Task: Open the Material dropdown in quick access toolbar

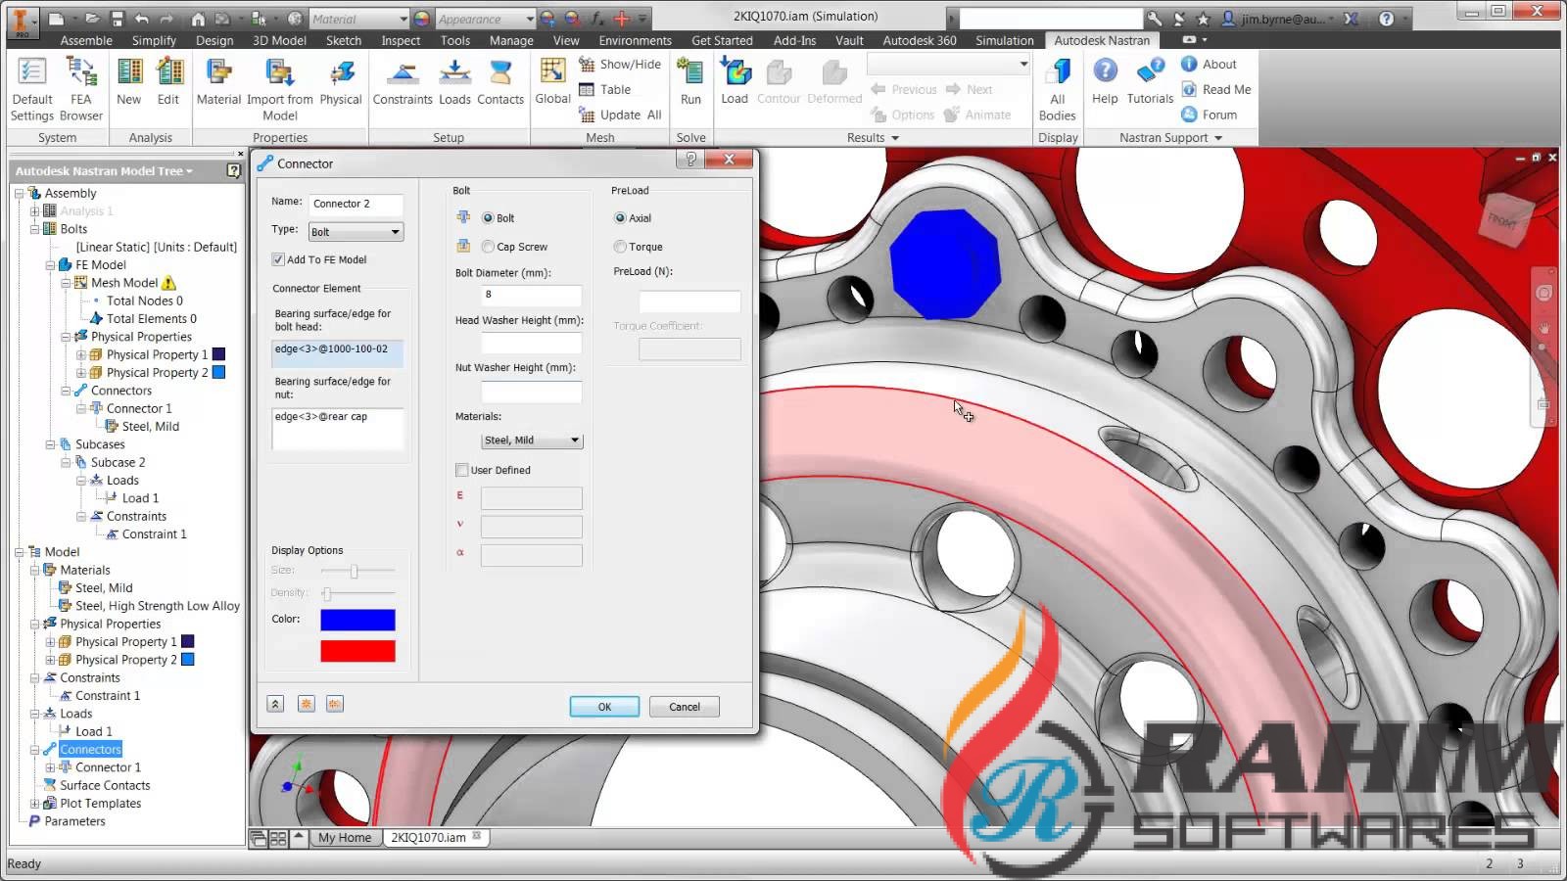Action: point(358,19)
